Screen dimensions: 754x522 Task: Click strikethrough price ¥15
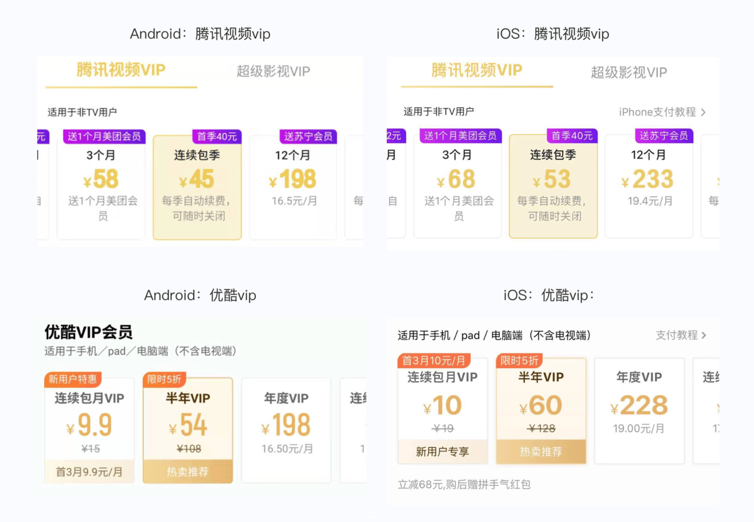coord(91,449)
